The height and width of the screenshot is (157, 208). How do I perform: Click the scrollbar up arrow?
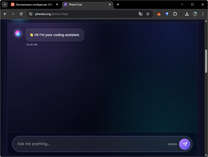point(206,21)
